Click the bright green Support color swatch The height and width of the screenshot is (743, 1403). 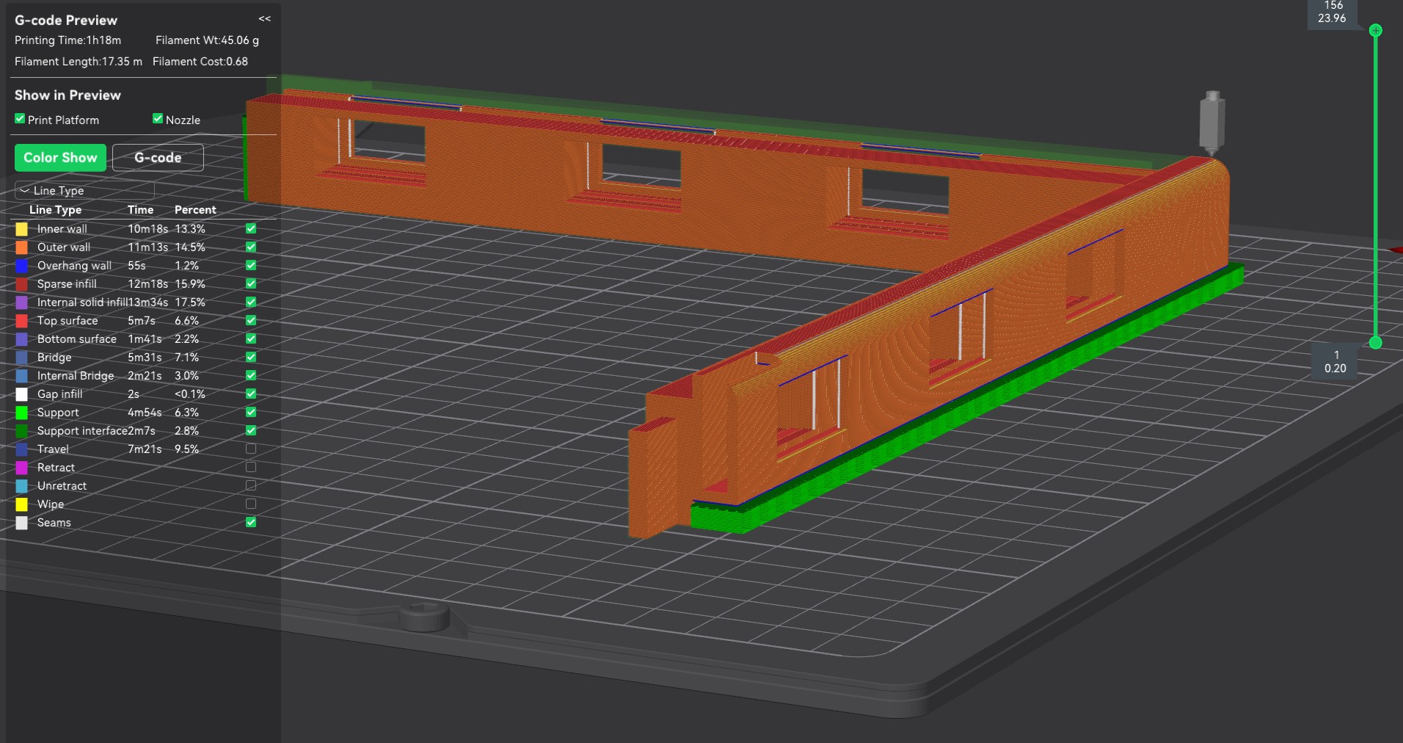point(22,413)
